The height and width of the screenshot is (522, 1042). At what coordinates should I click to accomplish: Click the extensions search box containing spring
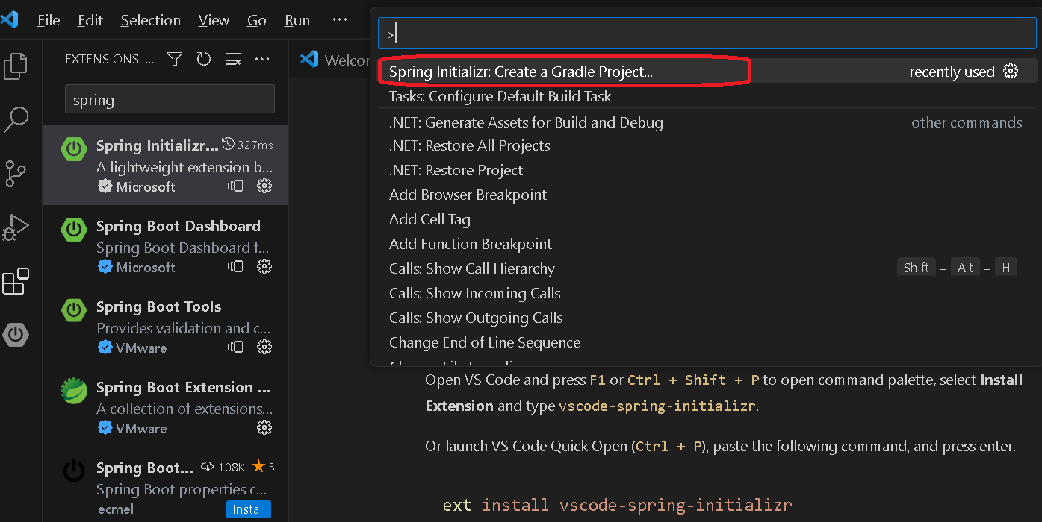[x=170, y=100]
